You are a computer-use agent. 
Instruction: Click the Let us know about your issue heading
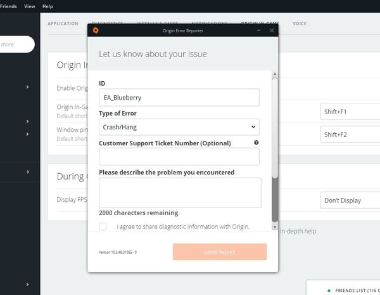click(153, 54)
